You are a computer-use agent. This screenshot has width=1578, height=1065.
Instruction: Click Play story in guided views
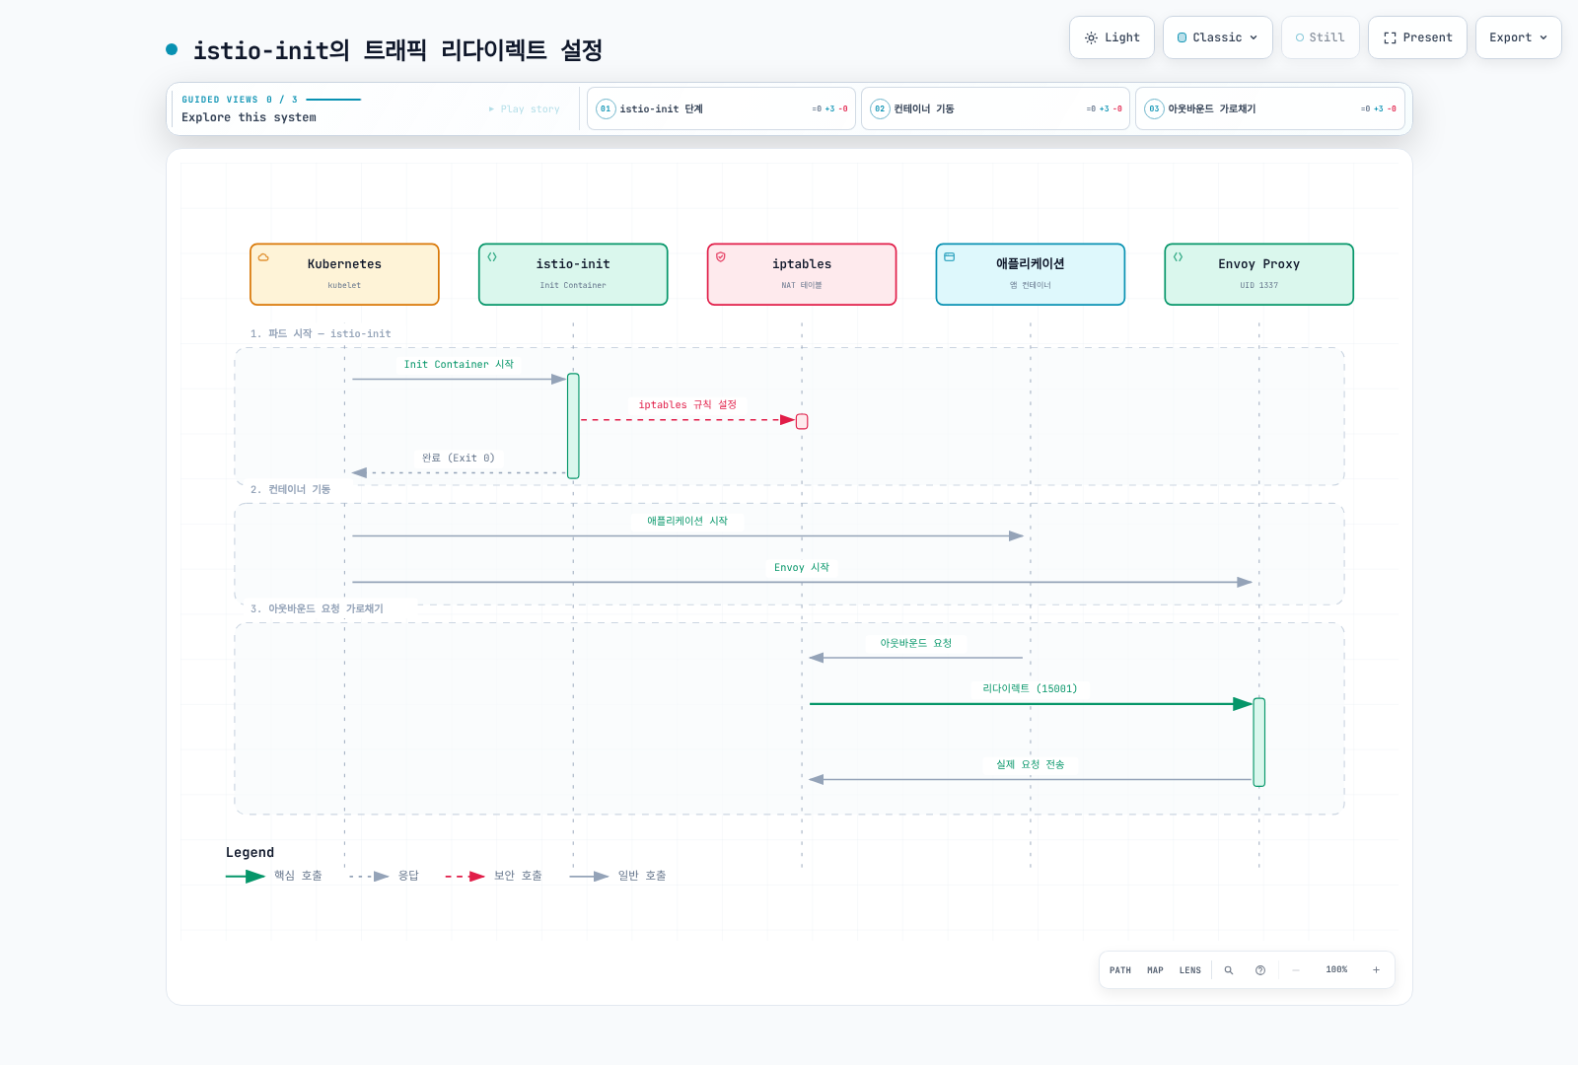524,109
